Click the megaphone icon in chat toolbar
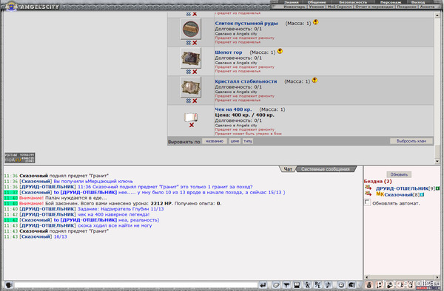 (x=351, y=285)
